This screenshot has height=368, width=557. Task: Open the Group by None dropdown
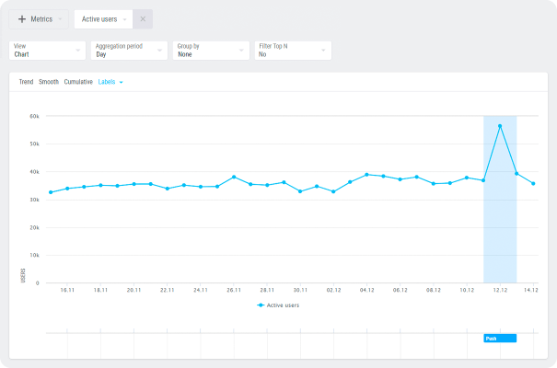click(x=211, y=51)
